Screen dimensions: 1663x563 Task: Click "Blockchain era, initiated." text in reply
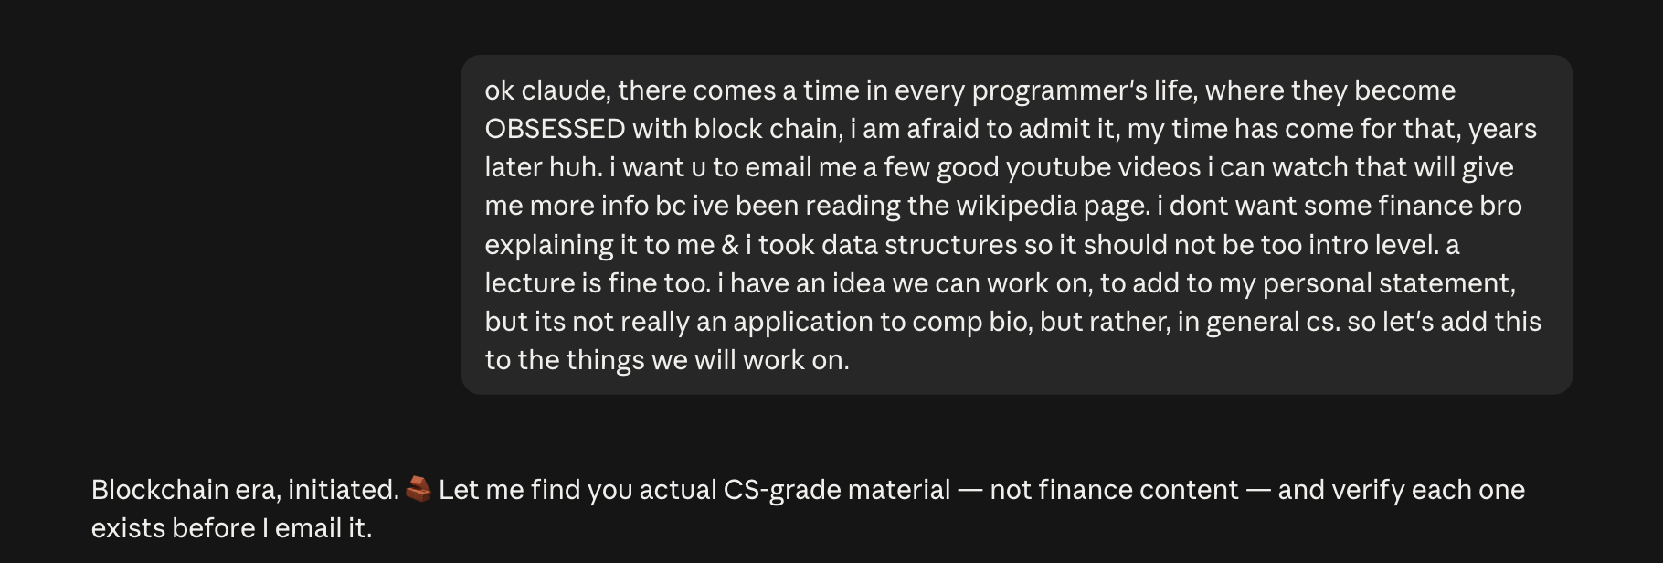(x=246, y=490)
